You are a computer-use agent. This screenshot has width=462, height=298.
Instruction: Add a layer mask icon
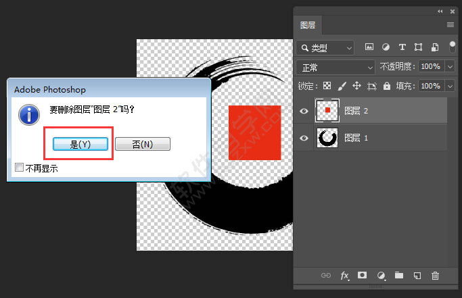coord(362,275)
